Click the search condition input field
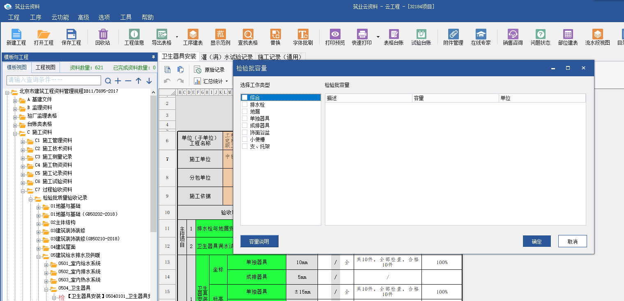 pos(54,80)
